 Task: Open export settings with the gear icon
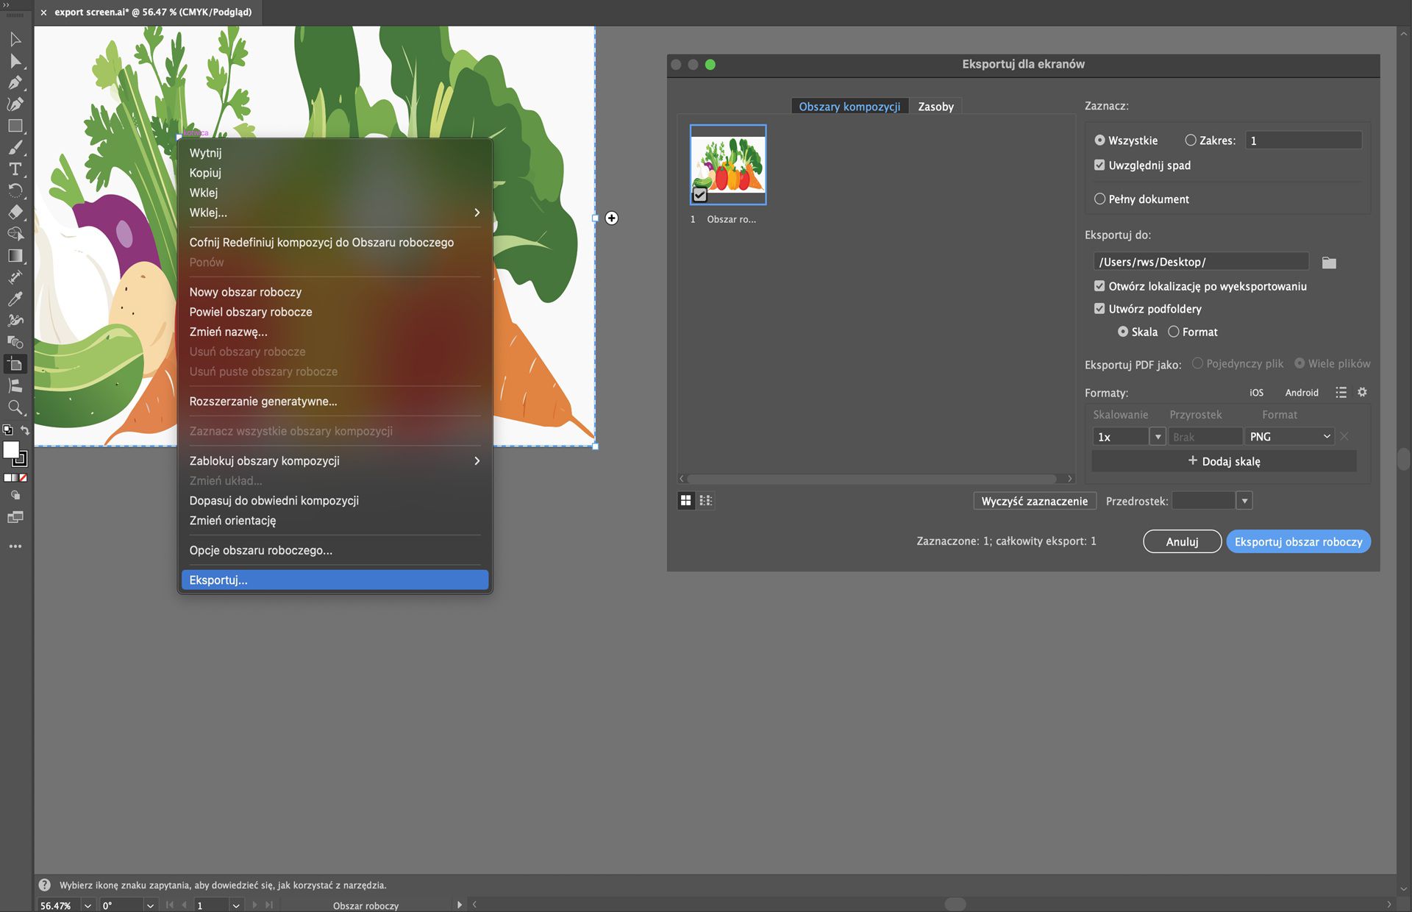pos(1362,392)
